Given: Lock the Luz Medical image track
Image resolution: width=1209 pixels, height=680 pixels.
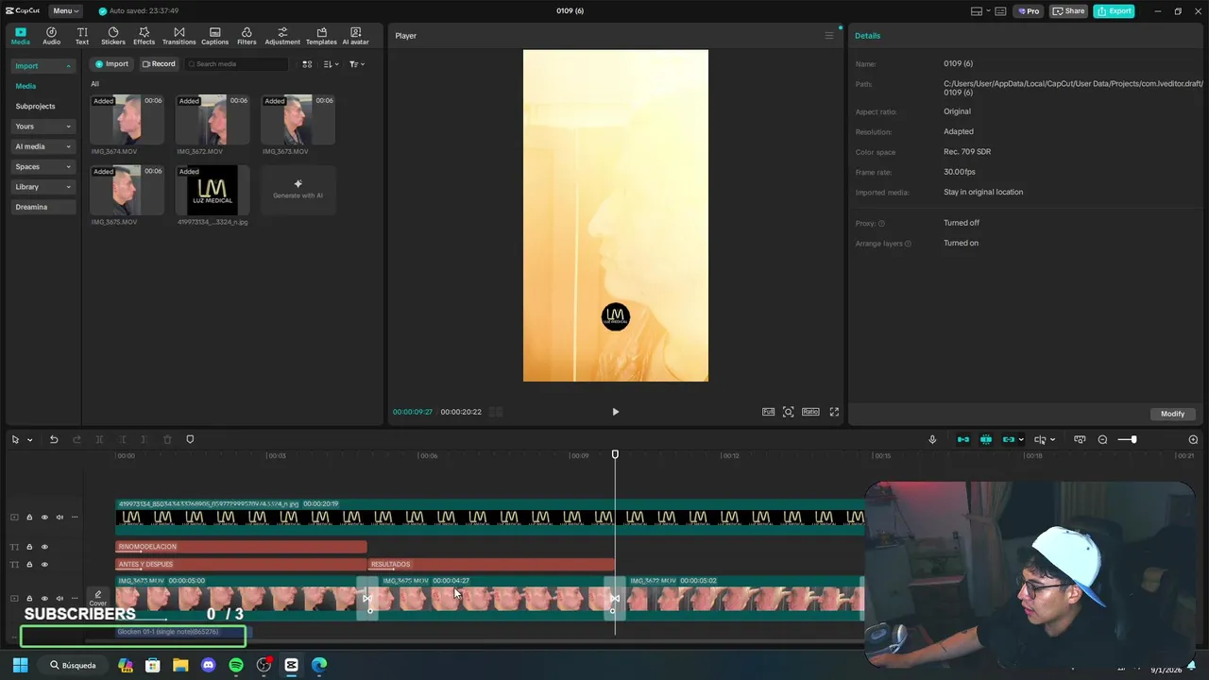Looking at the screenshot, I should click(x=29, y=518).
